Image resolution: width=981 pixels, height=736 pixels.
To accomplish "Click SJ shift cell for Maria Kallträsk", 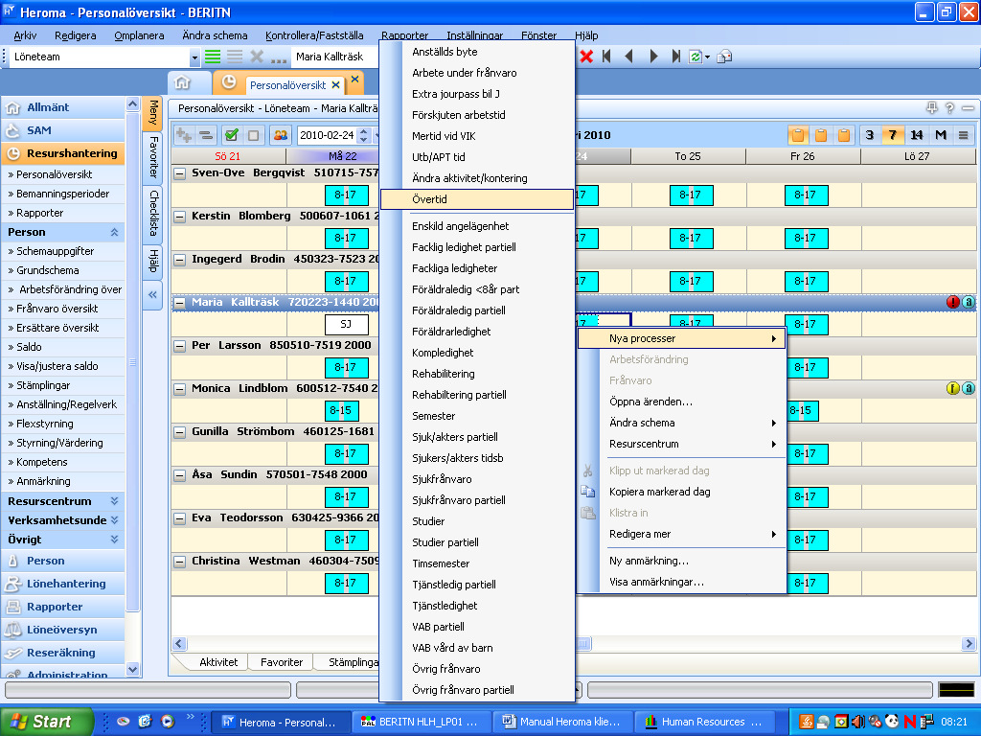I will 346,324.
